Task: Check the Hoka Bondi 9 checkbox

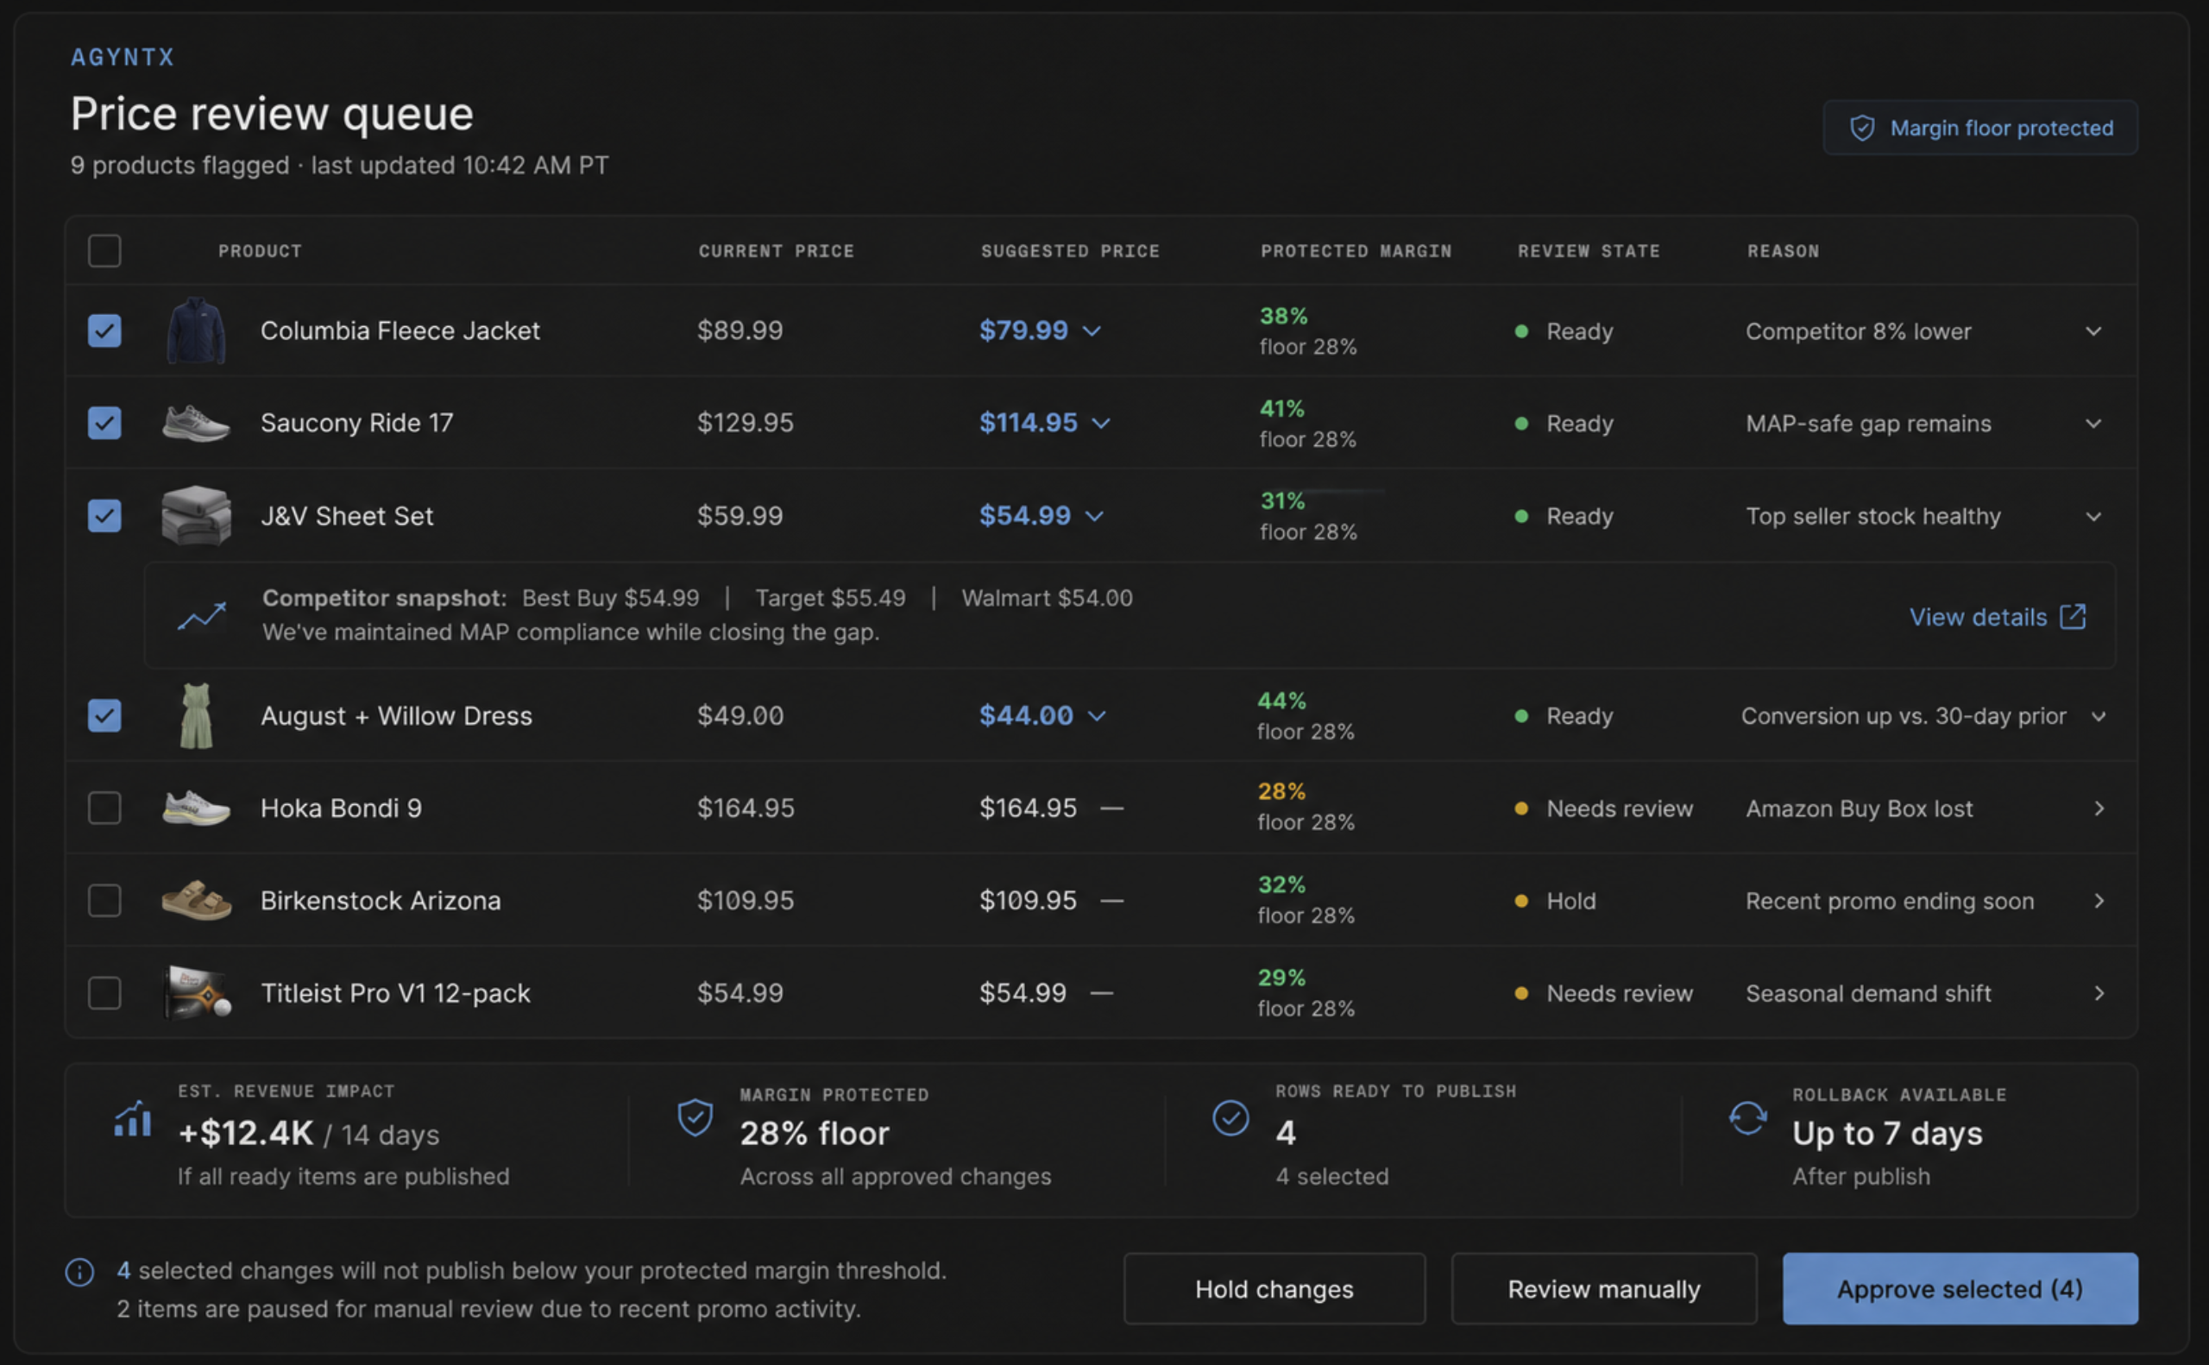Action: (x=104, y=808)
